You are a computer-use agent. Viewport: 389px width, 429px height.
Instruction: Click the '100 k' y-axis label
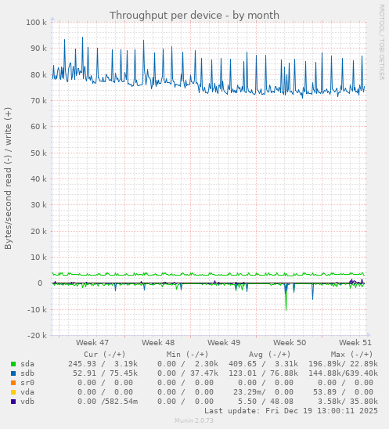(x=36, y=22)
